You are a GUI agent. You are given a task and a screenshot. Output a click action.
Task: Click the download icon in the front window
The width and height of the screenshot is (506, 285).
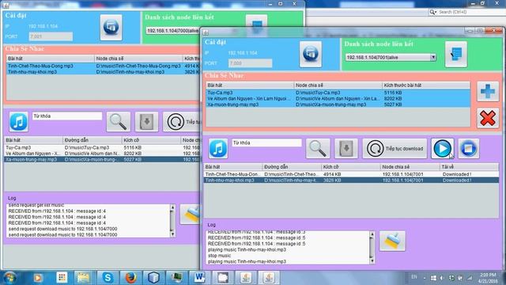pyautogui.click(x=346, y=149)
